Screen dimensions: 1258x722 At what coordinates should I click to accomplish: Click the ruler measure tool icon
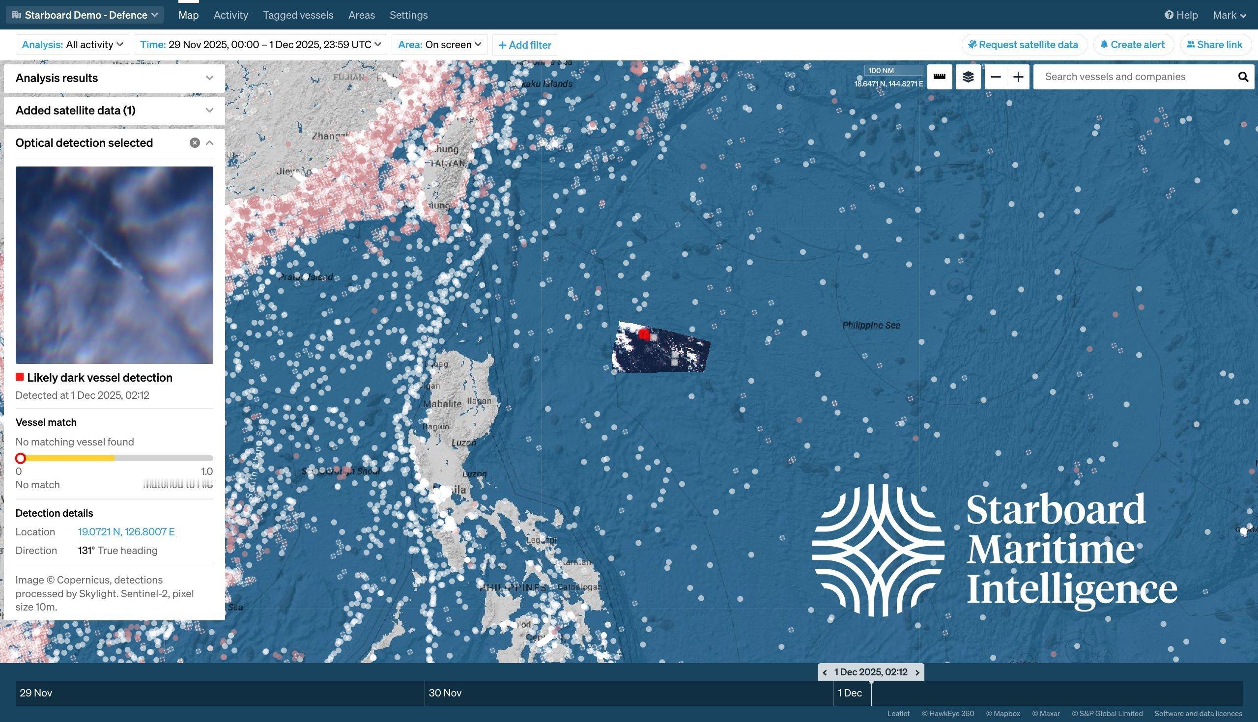pos(939,77)
